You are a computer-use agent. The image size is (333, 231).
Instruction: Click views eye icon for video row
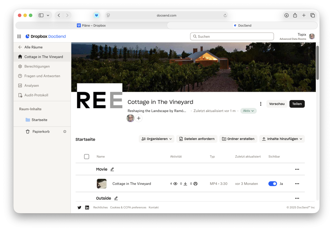point(175,184)
